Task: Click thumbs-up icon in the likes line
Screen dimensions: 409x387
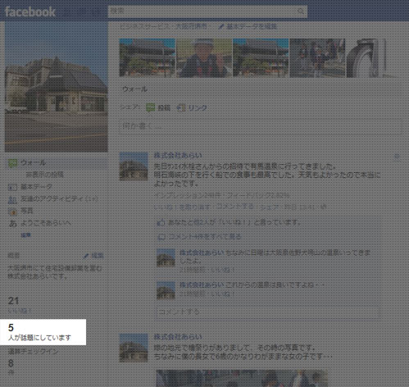Action: coord(161,223)
